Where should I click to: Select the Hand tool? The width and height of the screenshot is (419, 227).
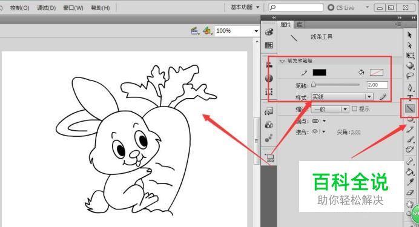pyautogui.click(x=410, y=205)
